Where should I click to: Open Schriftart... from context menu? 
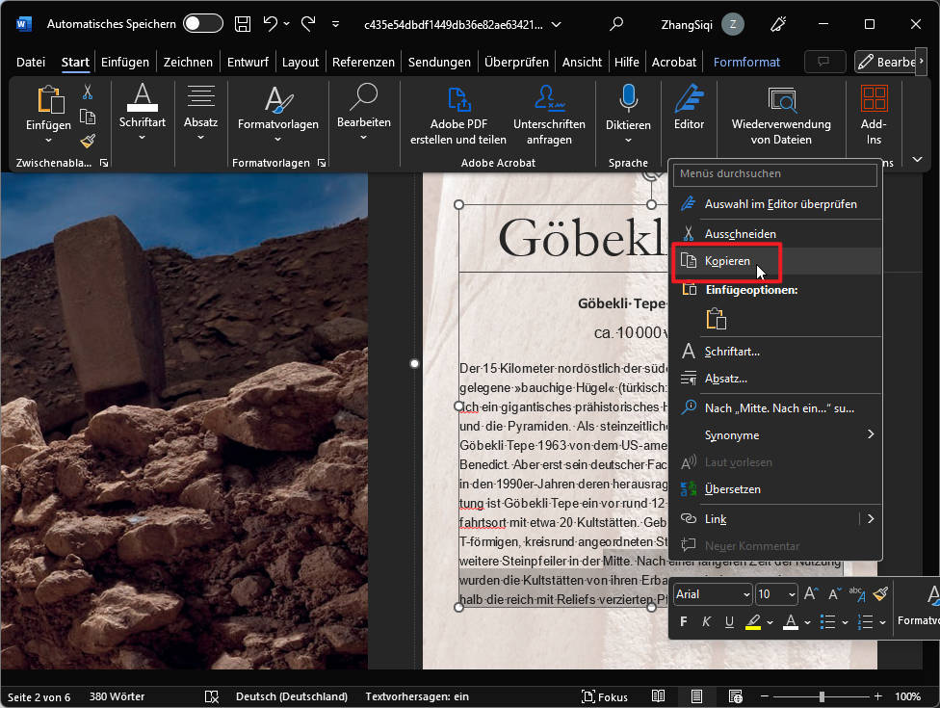pos(775,352)
